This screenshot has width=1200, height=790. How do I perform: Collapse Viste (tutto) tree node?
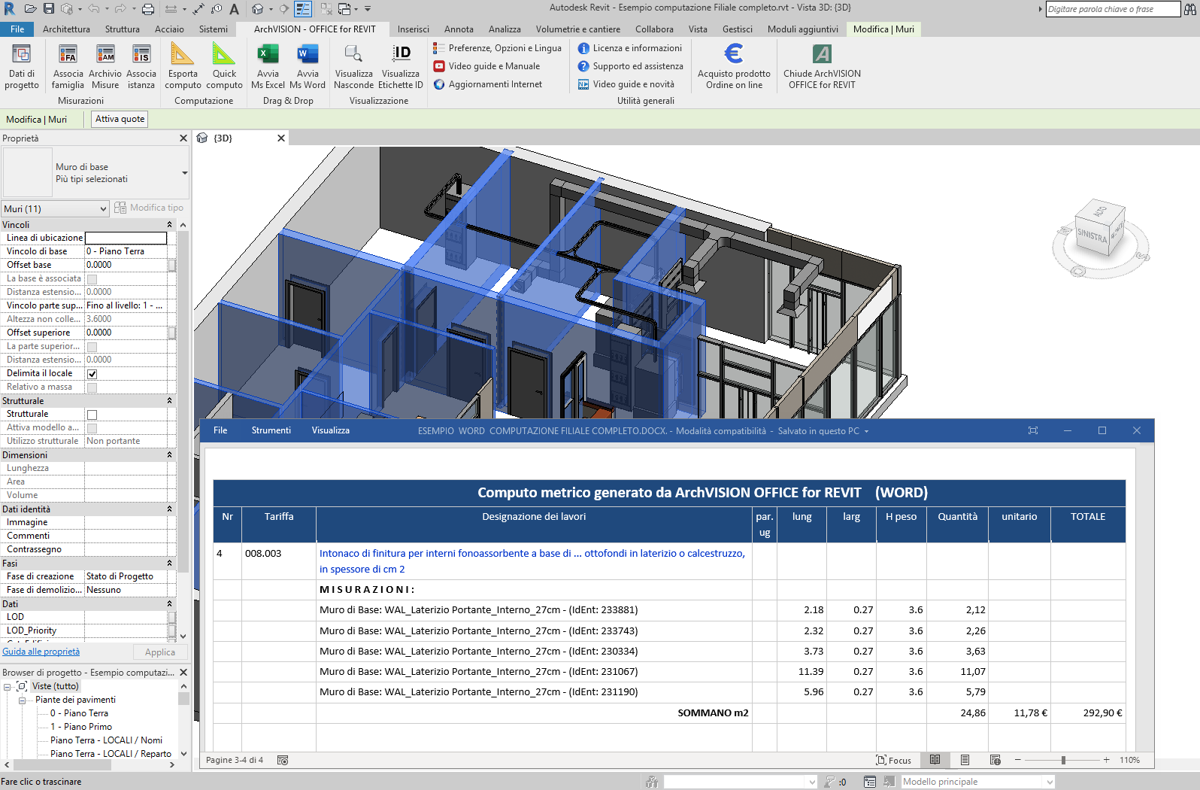coord(7,686)
